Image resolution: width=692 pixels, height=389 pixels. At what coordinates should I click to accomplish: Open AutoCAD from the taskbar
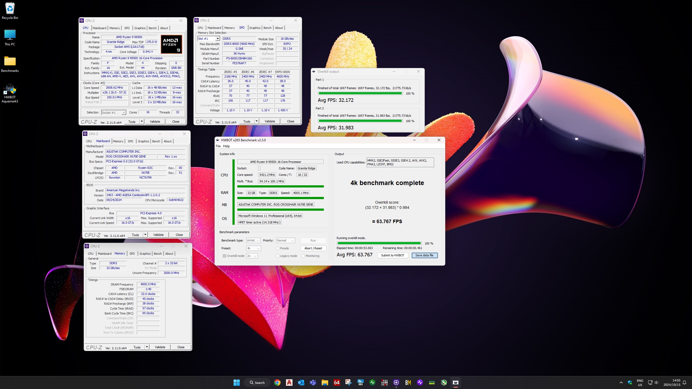[x=289, y=383]
